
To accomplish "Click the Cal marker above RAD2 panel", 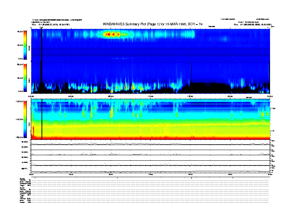I will (x=41, y=27).
